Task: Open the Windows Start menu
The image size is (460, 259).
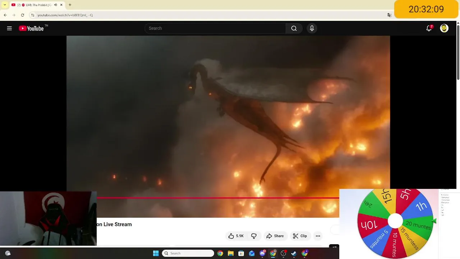Action: [x=156, y=253]
